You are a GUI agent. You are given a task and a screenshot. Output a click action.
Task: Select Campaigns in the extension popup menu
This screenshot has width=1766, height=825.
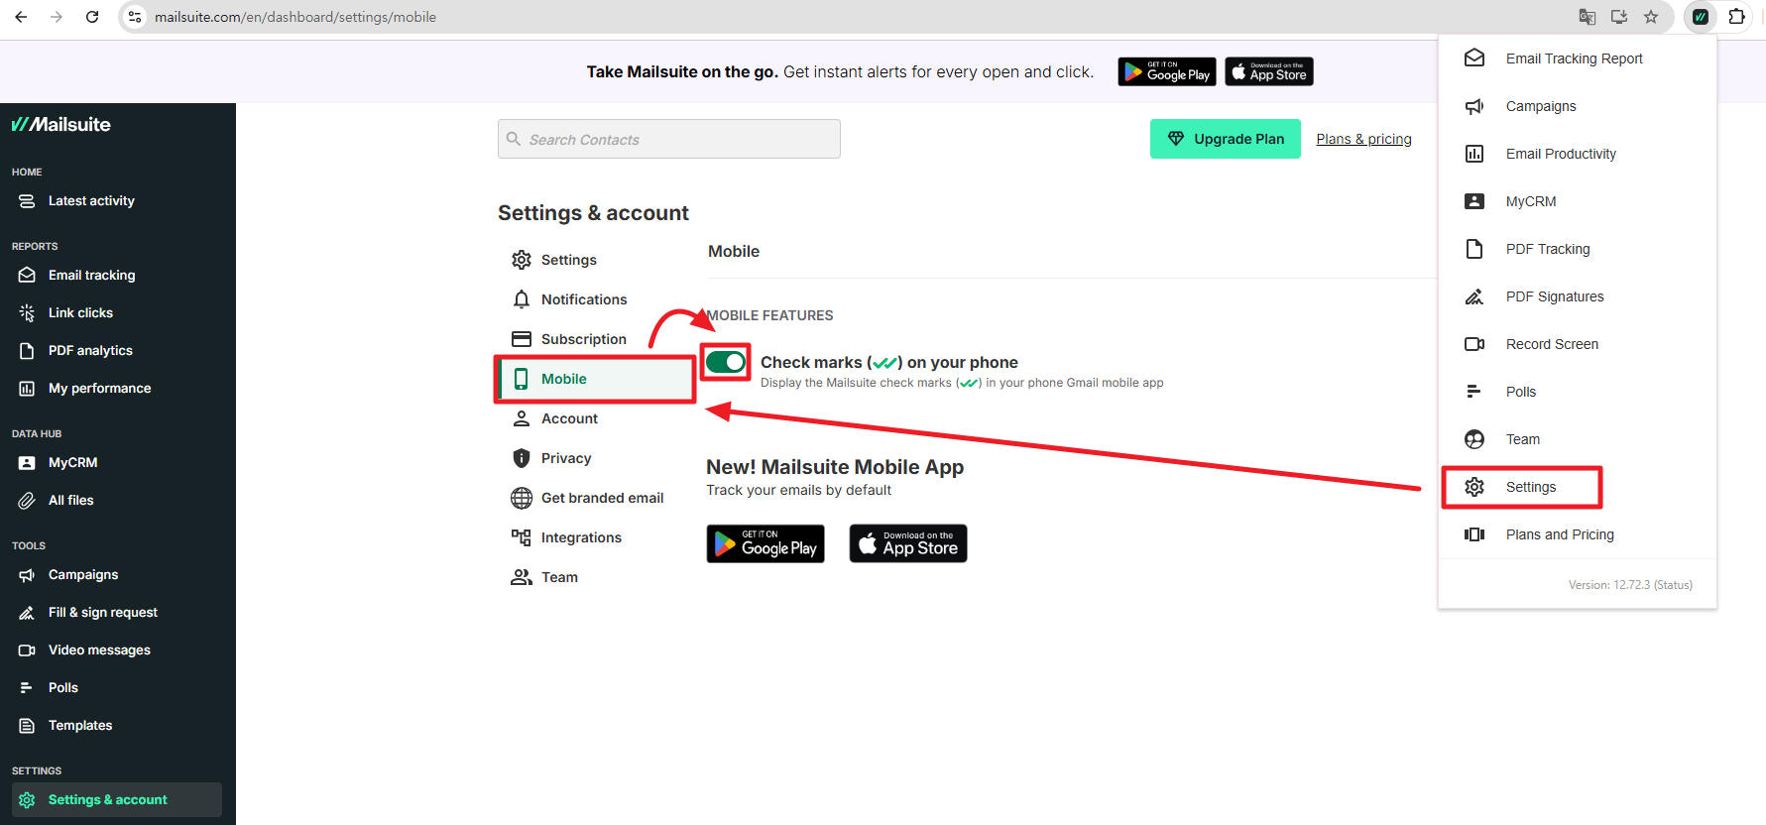tap(1577, 106)
